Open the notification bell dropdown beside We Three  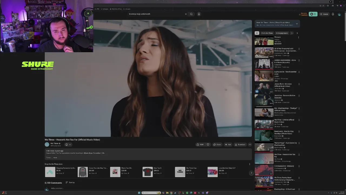click(x=68, y=145)
